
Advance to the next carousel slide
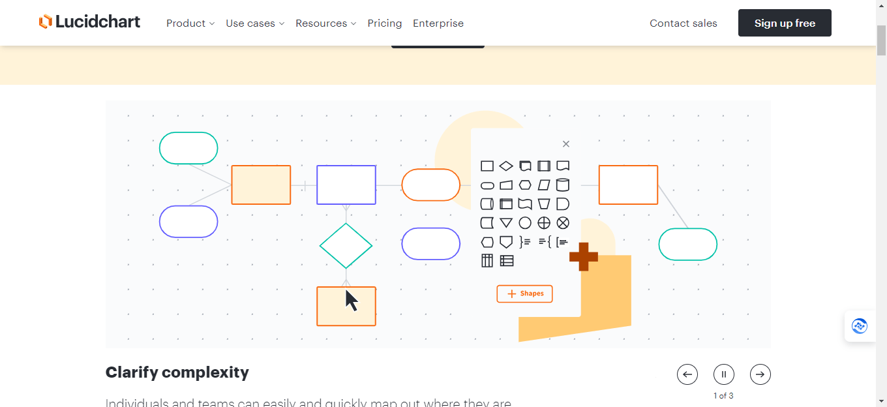tap(760, 374)
